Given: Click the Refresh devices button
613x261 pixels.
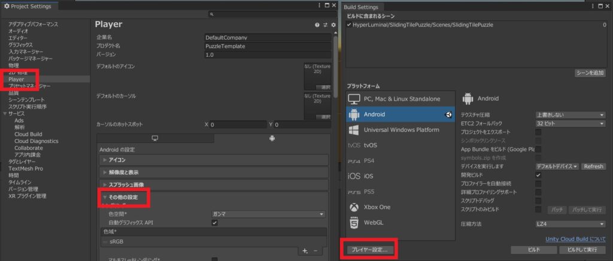Looking at the screenshot, I should [x=593, y=166].
